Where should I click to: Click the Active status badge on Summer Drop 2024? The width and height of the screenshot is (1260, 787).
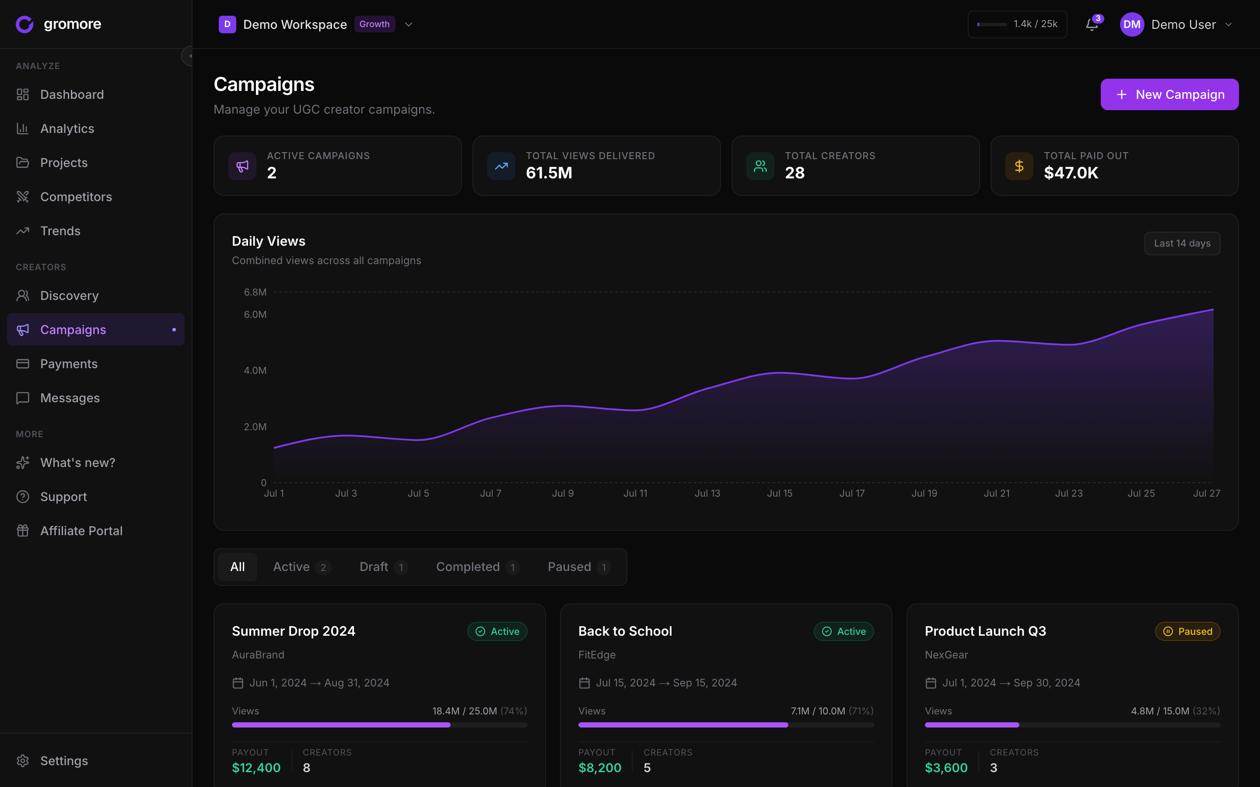pos(497,631)
